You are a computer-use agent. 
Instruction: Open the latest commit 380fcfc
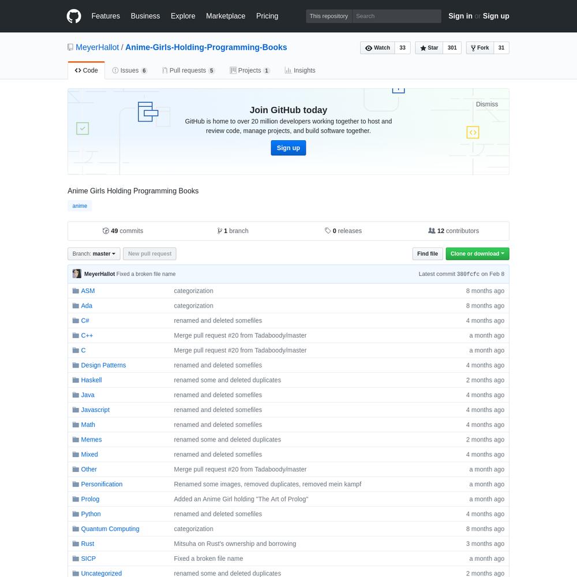pos(468,274)
